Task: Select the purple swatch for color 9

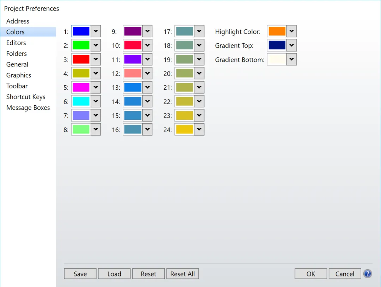Action: (x=133, y=31)
